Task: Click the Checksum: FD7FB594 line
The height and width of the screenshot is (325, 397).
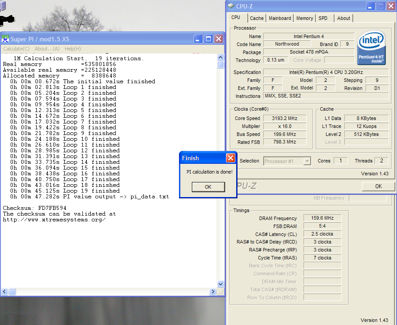Action: point(35,208)
